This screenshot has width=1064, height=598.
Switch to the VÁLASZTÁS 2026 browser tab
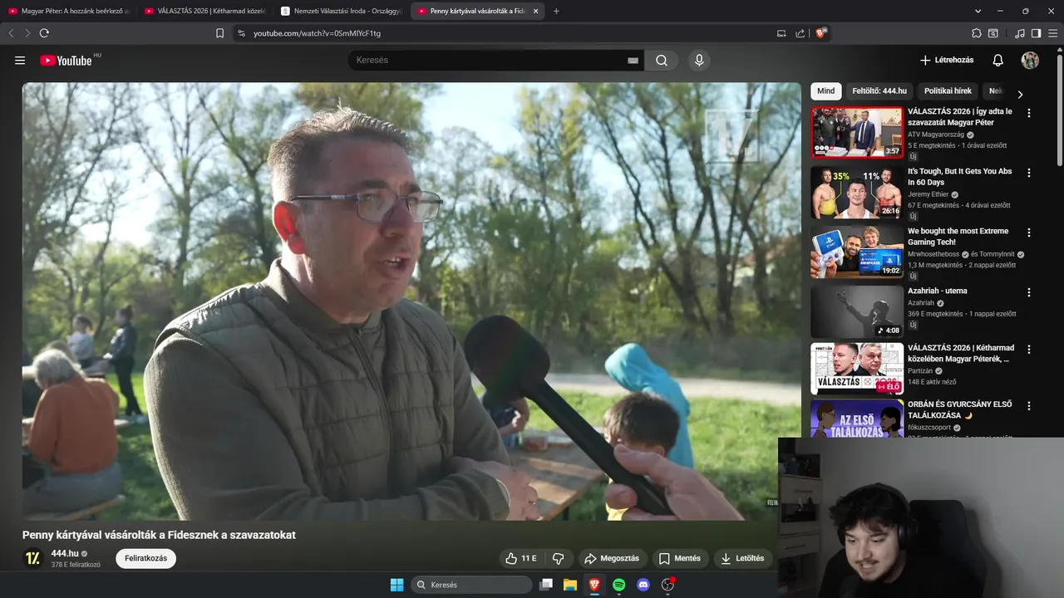pos(204,11)
